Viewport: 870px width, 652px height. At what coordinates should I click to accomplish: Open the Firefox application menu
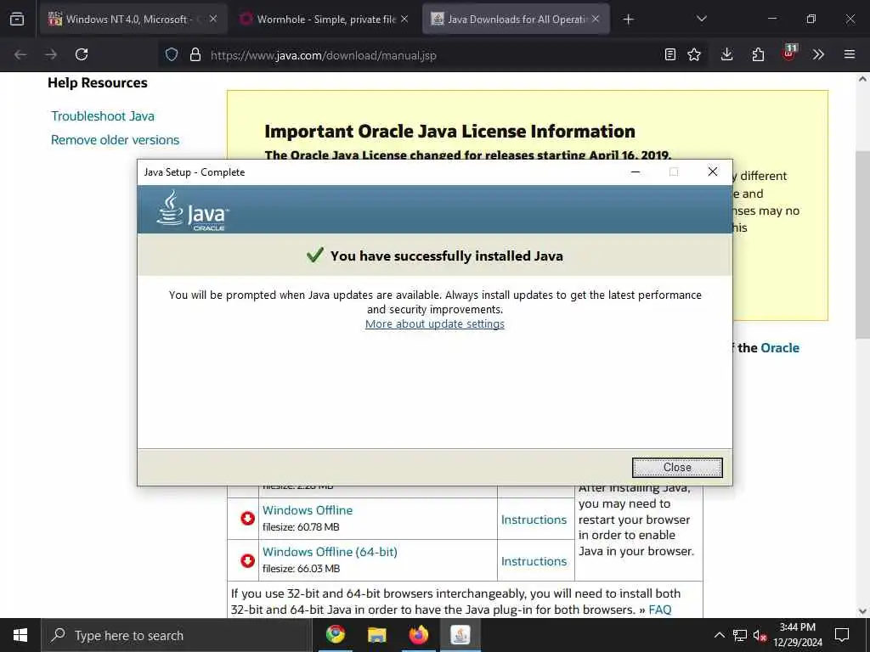pyautogui.click(x=849, y=54)
